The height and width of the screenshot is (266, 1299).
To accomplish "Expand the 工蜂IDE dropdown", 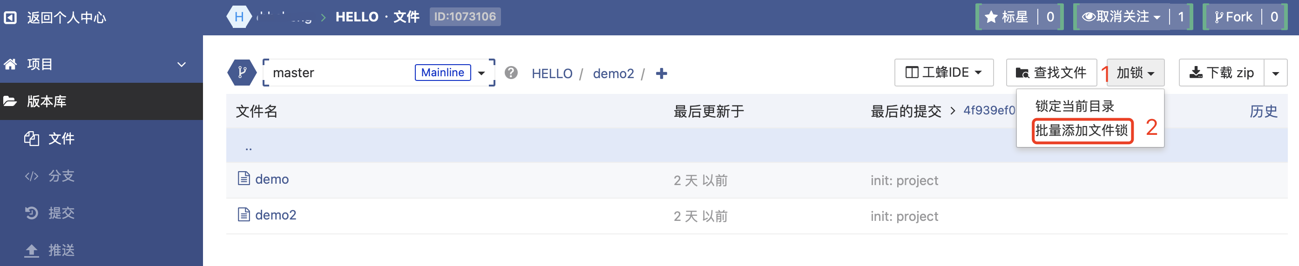I will (x=943, y=73).
